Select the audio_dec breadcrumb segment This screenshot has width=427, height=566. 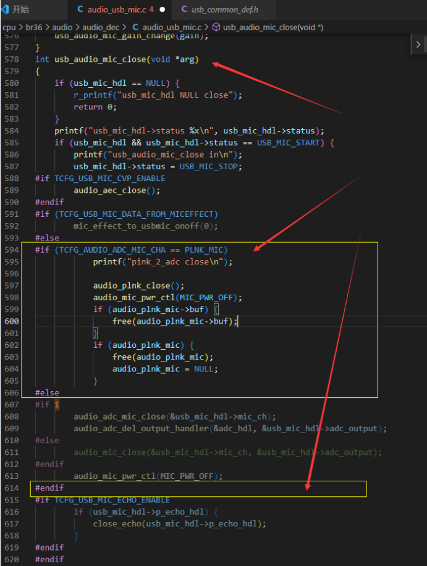pos(101,27)
